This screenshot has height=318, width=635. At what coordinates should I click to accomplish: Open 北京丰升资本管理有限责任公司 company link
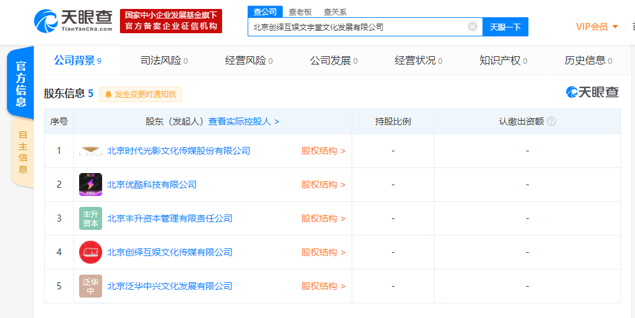170,218
